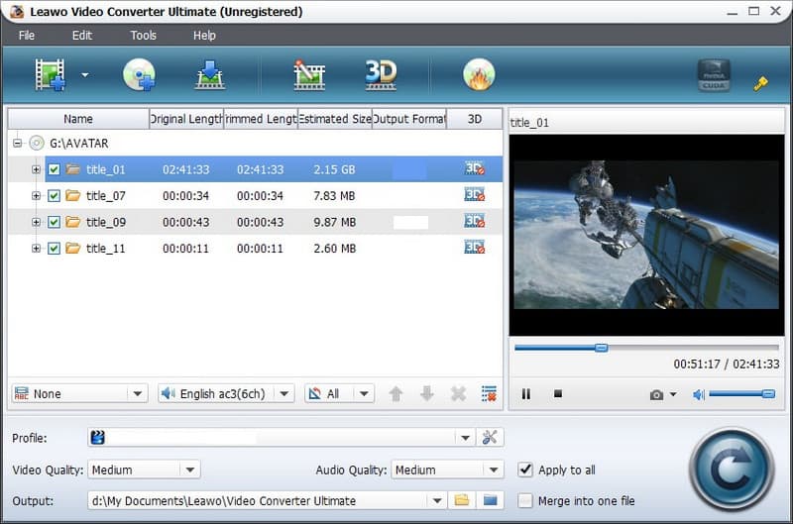Toggle the Apply to all checkbox

[524, 470]
